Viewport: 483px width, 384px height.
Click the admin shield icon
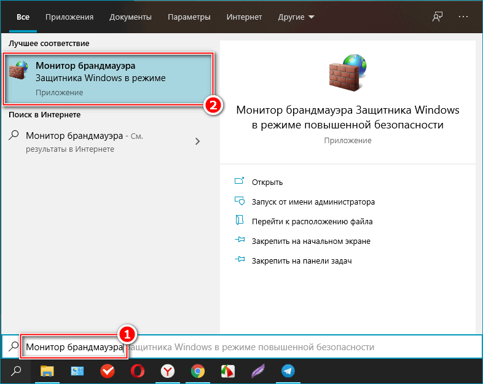click(x=239, y=201)
